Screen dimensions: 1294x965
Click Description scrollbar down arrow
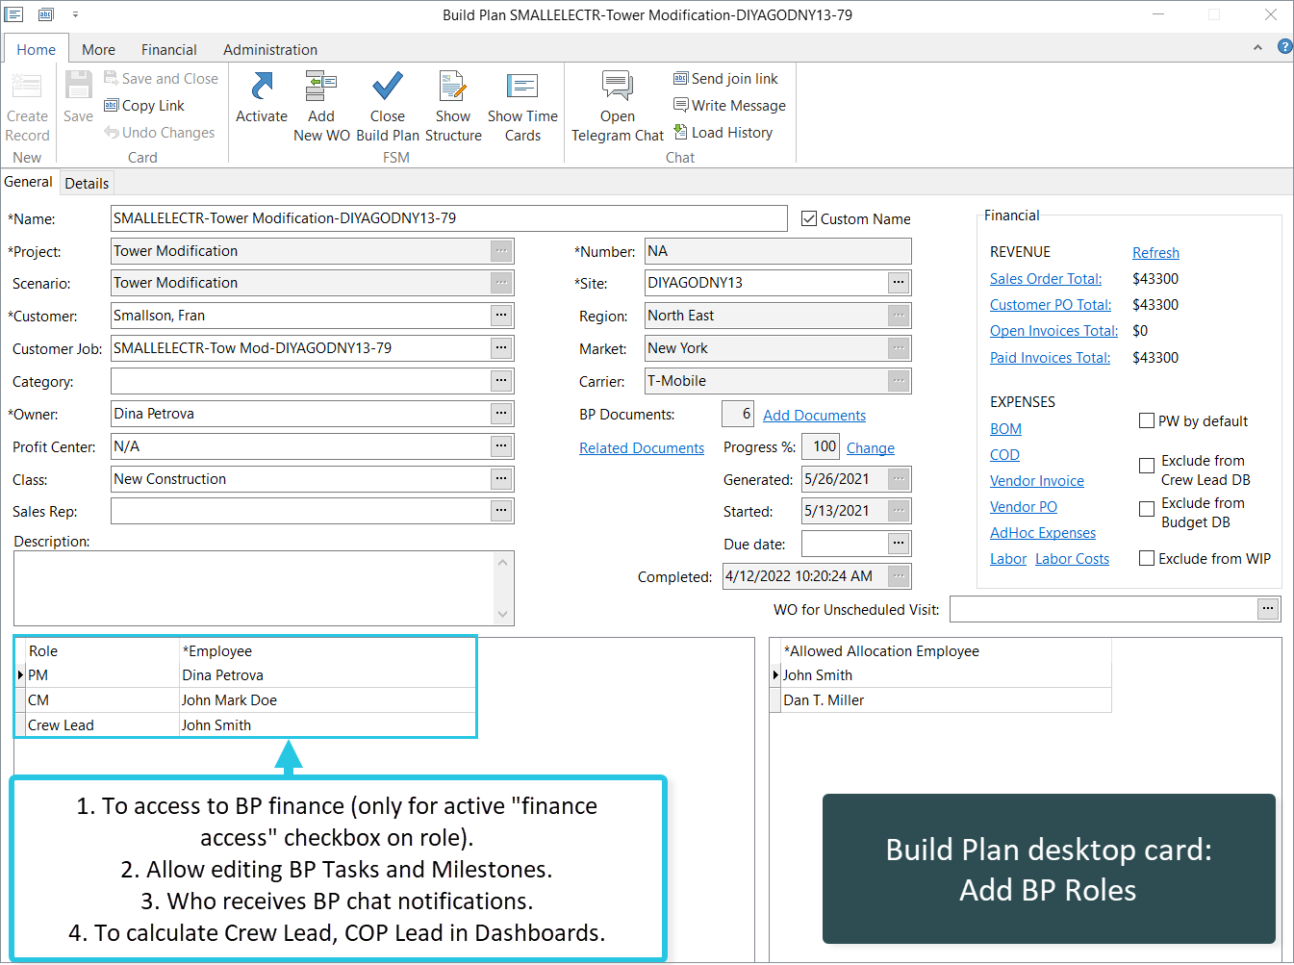click(503, 615)
